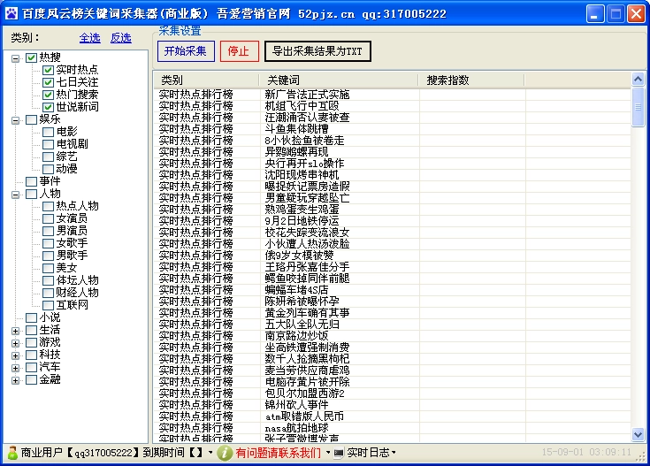Uncheck 热门搜索 checkbox

(48, 95)
